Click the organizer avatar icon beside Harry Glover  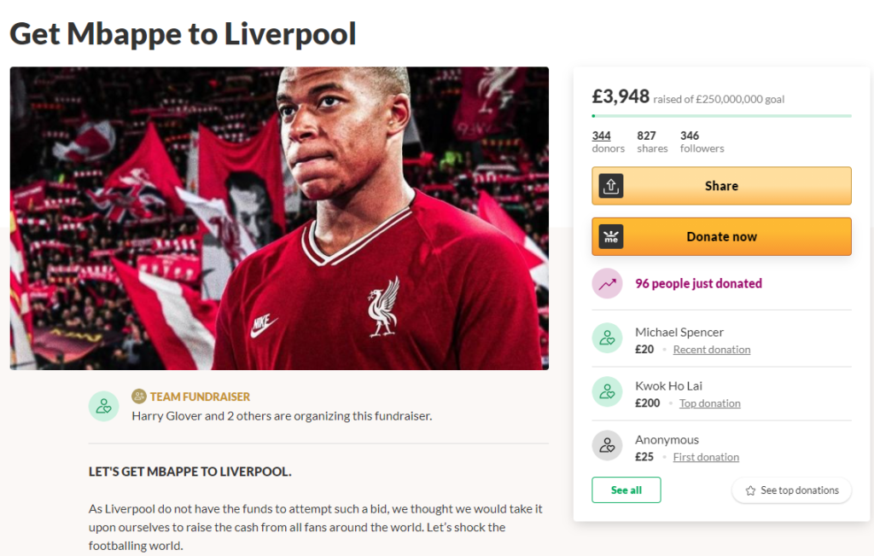(x=104, y=406)
